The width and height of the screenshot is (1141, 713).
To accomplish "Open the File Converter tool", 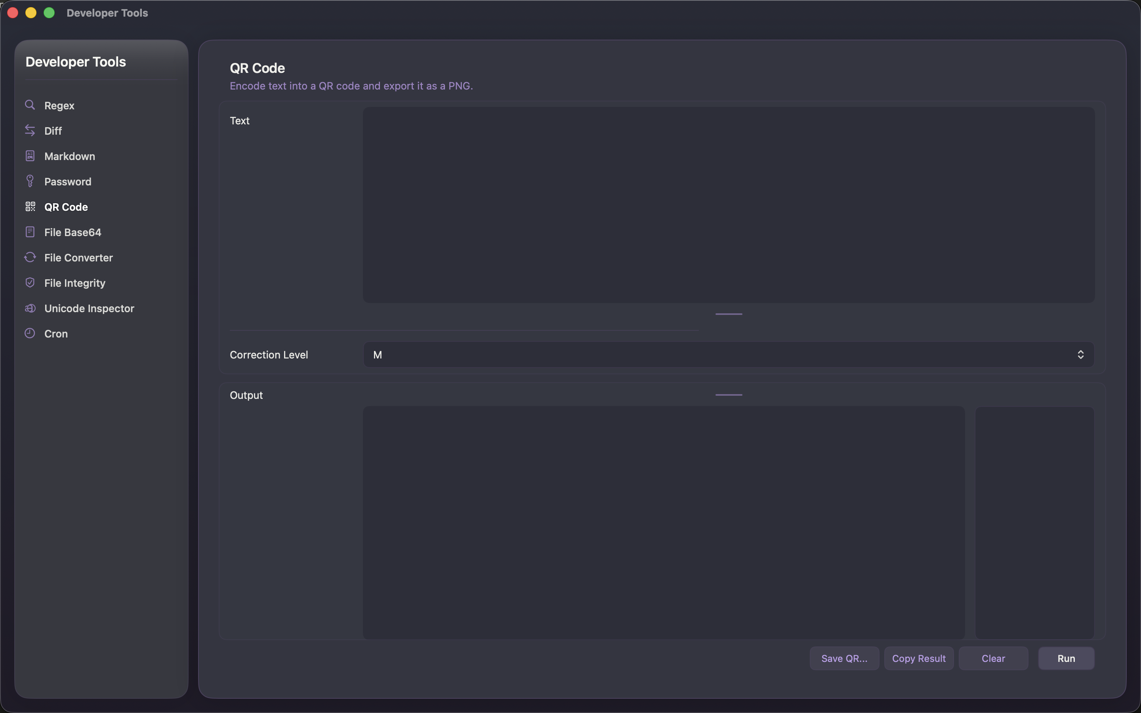I will tap(101, 258).
